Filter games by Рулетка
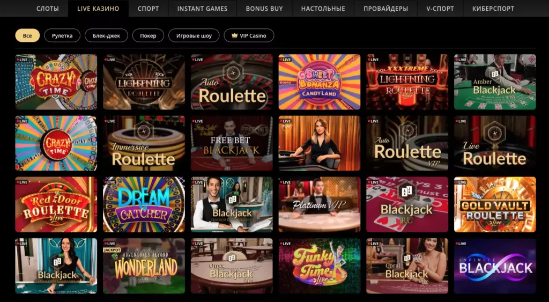This screenshot has height=302, width=549. click(x=62, y=35)
